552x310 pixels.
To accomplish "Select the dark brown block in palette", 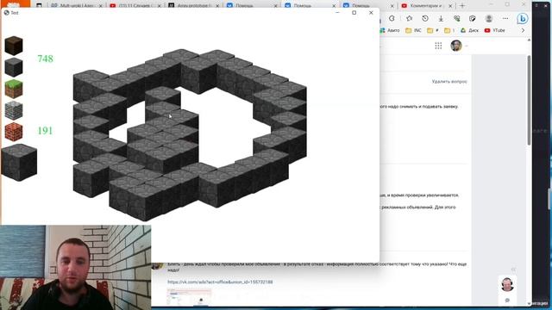I will (x=14, y=46).
